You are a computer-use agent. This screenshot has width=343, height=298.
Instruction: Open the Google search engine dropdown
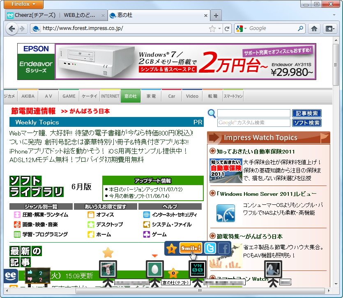243,28
